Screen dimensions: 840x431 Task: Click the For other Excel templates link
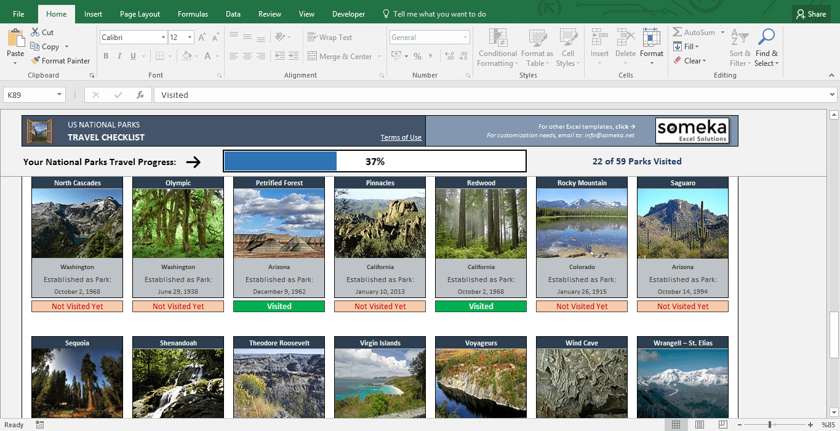point(587,127)
